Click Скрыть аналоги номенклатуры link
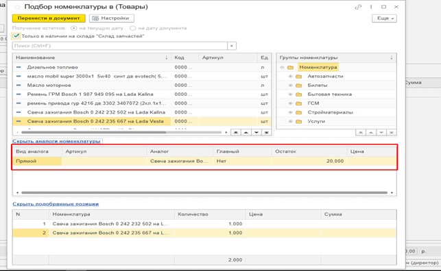This screenshot has height=271, width=441. pyautogui.click(x=56, y=141)
